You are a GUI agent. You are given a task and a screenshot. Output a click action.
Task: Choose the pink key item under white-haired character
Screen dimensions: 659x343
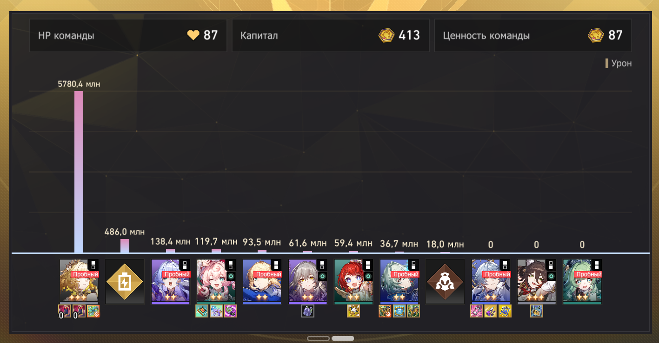coord(477,311)
